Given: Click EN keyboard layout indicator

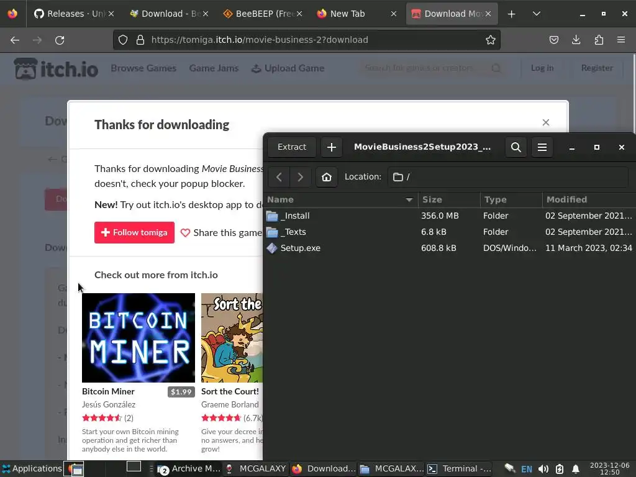Looking at the screenshot, I should [x=527, y=469].
